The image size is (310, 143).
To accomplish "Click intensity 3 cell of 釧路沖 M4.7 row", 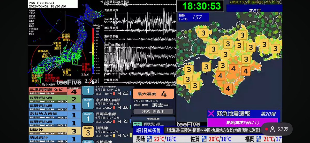I will pyautogui.click(x=74, y=131).
